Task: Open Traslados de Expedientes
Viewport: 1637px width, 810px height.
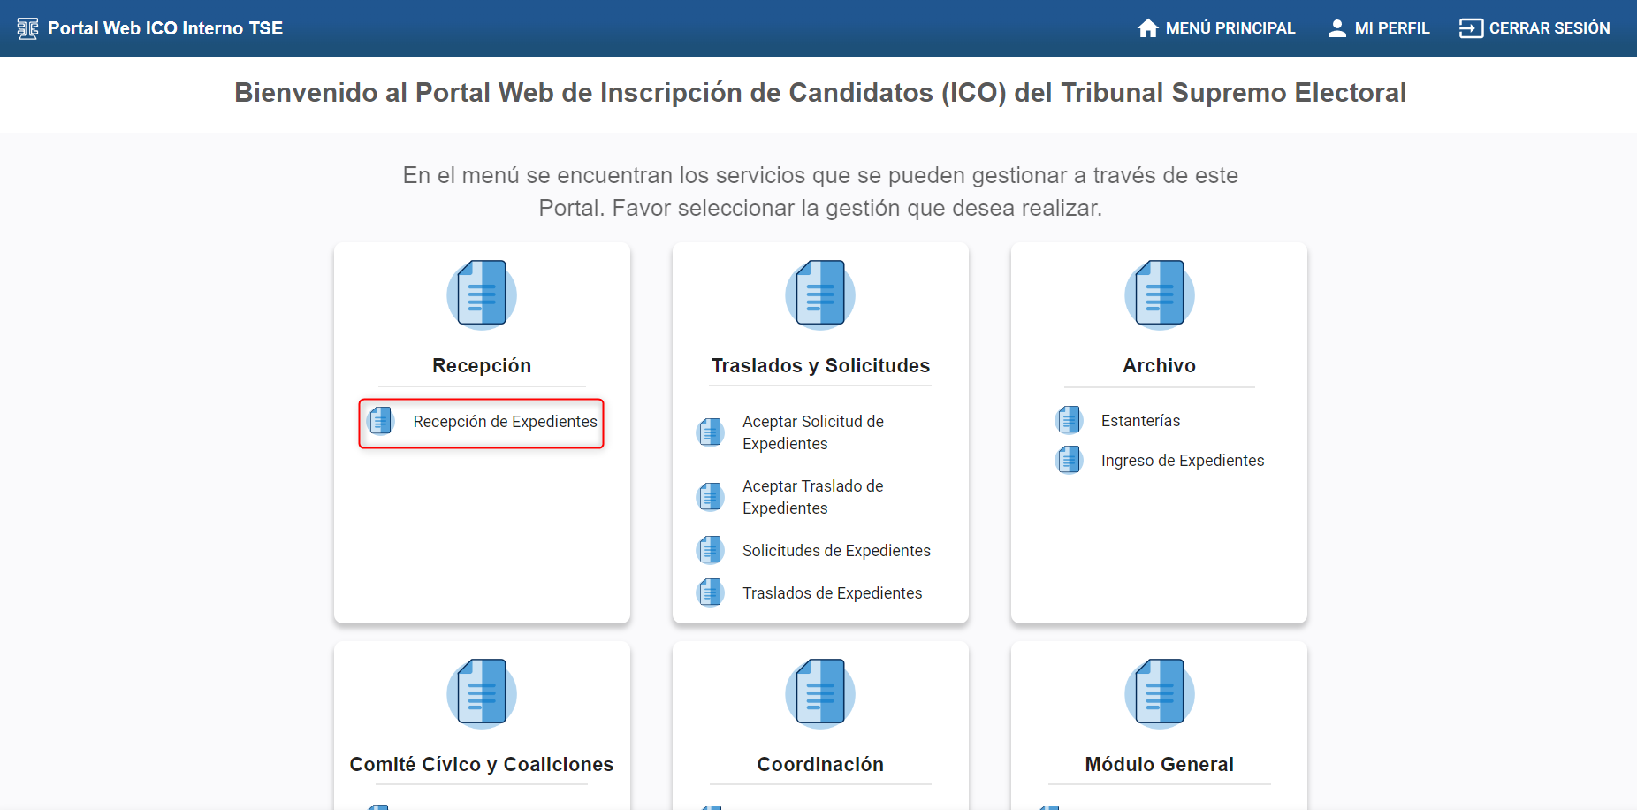Action: pos(832,592)
